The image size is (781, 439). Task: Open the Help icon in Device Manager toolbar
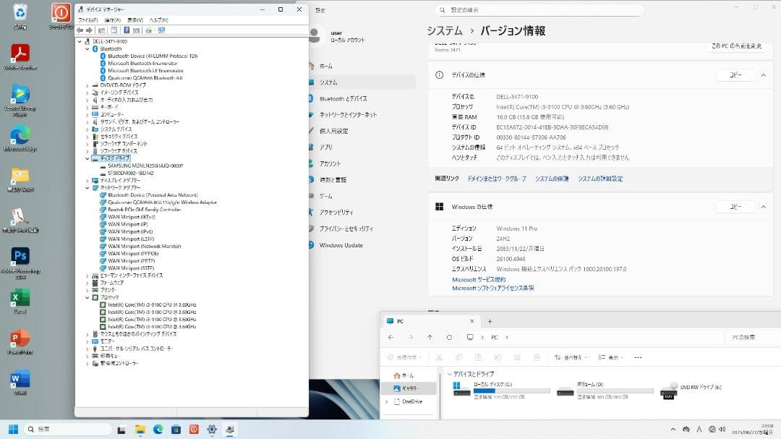127,30
